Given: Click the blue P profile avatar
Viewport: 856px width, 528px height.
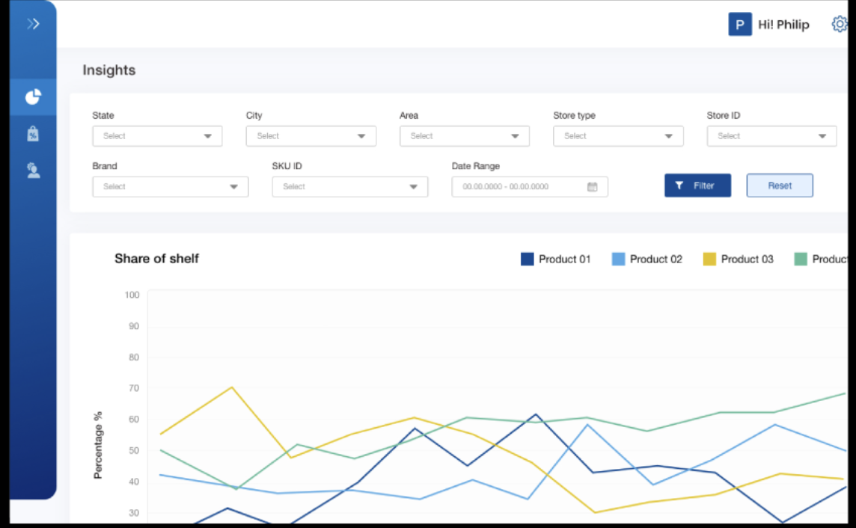Looking at the screenshot, I should click(x=739, y=25).
